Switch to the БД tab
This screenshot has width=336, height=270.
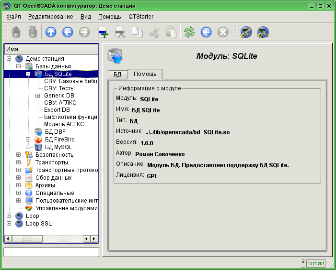point(117,75)
